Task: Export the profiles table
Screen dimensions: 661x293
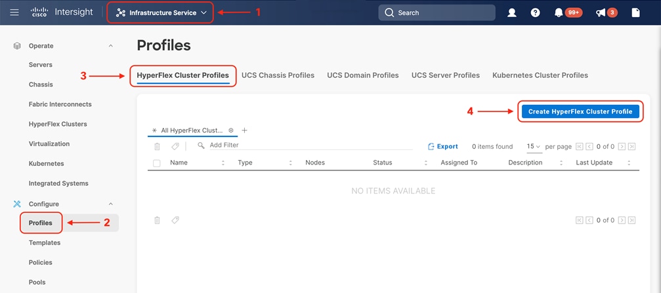Action: (x=442, y=147)
